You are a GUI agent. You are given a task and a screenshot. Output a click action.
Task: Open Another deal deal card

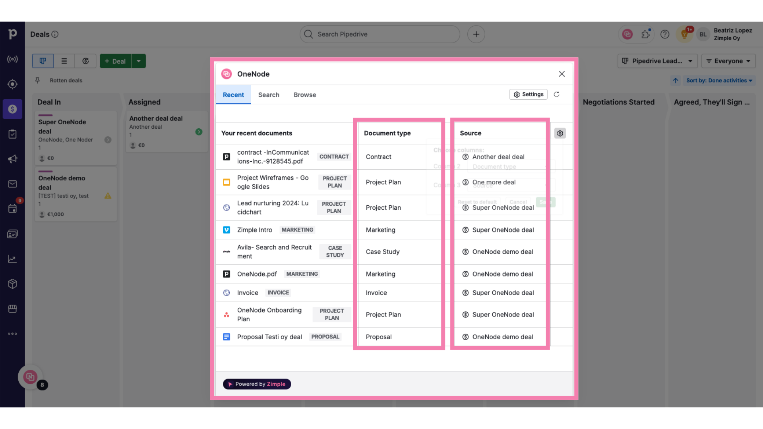pyautogui.click(x=167, y=131)
